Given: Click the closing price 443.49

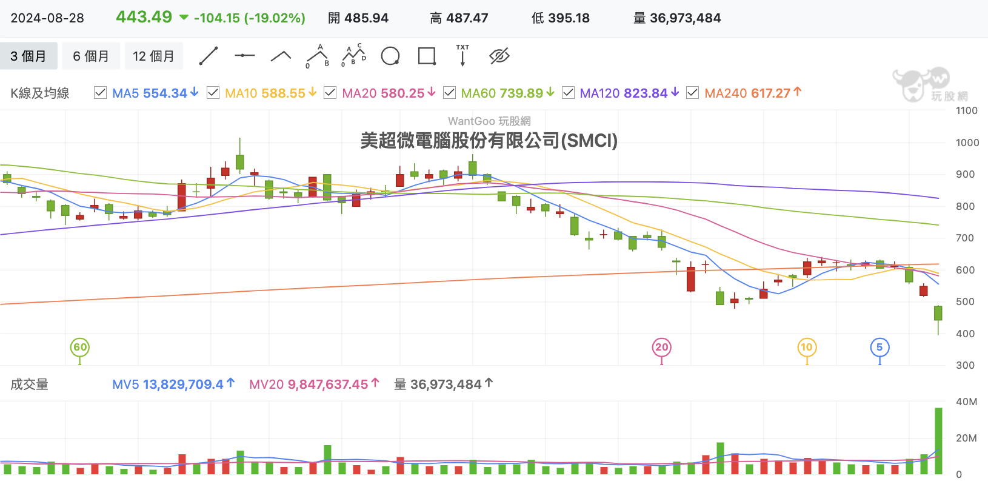Looking at the screenshot, I should (144, 17).
